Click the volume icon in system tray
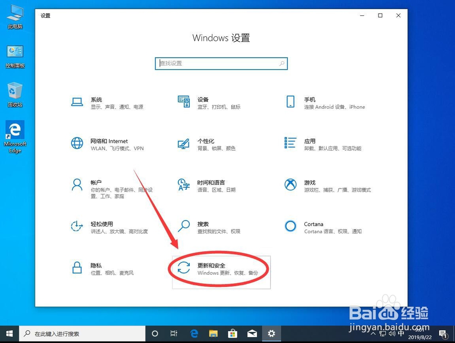This screenshot has height=343, width=455. [392, 333]
